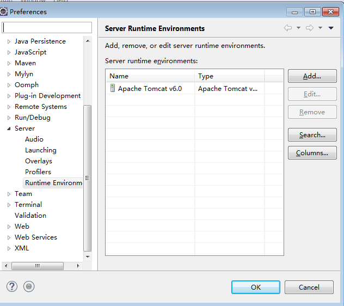Image resolution: width=344 pixels, height=306 pixels.
Task: Confirm with the OK button
Action: (x=256, y=287)
